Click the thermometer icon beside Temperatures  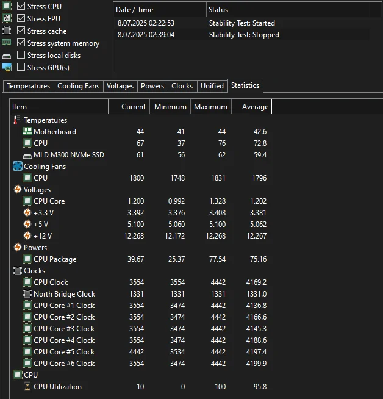[17, 120]
